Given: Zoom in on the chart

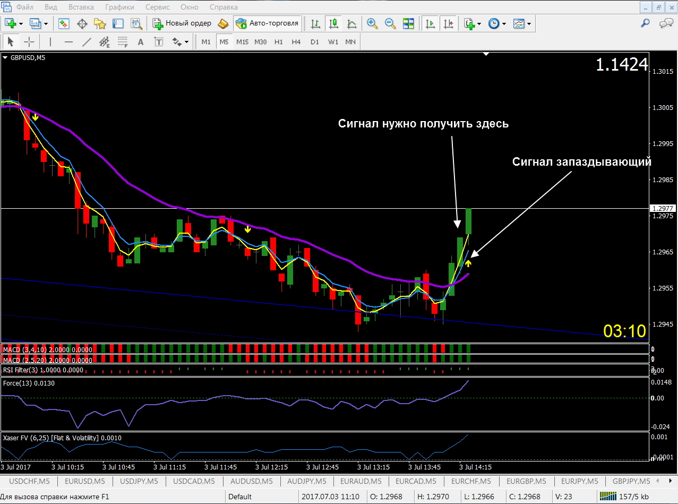Looking at the screenshot, I should 372,23.
